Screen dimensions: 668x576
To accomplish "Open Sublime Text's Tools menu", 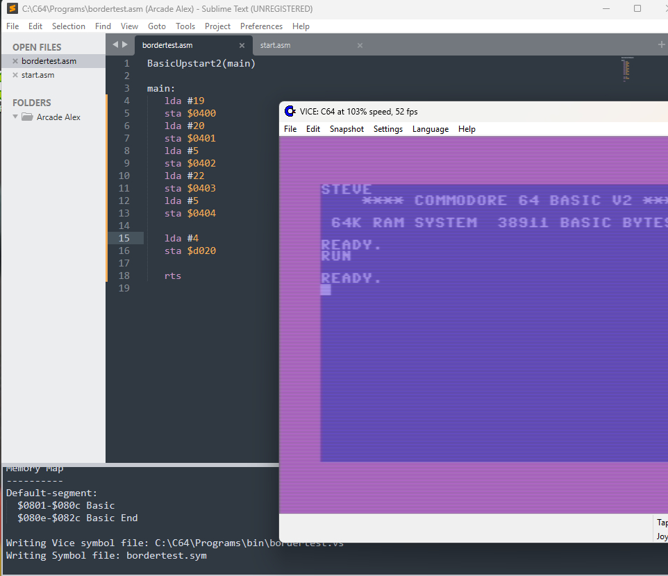I will (x=185, y=26).
